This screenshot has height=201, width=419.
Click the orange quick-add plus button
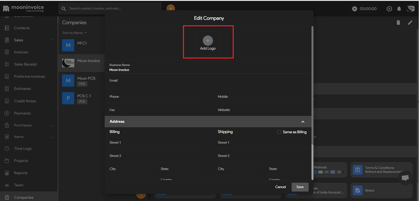point(171,8)
